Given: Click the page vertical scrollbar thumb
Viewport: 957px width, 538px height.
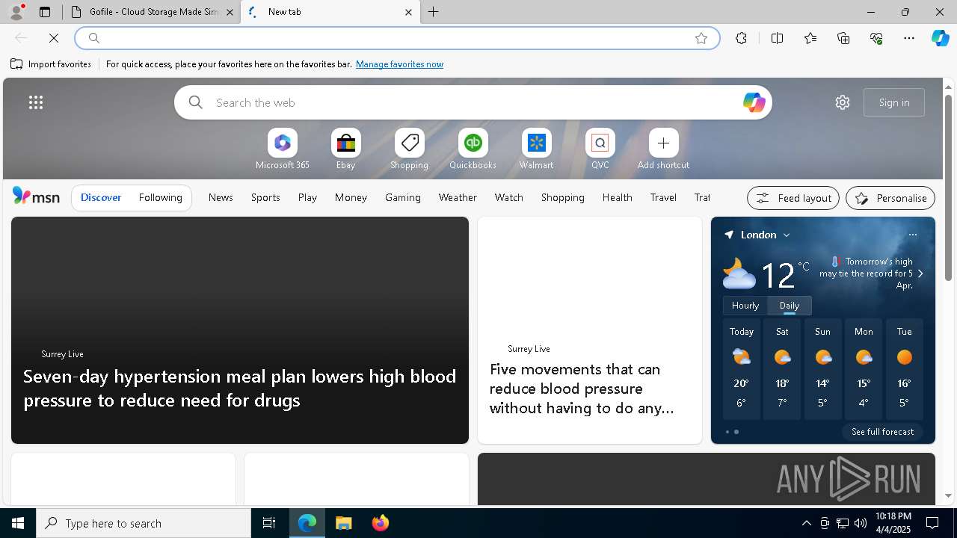Looking at the screenshot, I should click(948, 187).
